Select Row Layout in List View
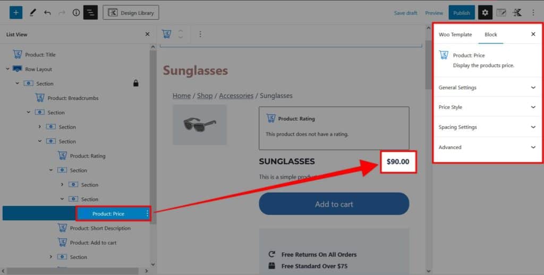The width and height of the screenshot is (544, 275). tap(38, 69)
